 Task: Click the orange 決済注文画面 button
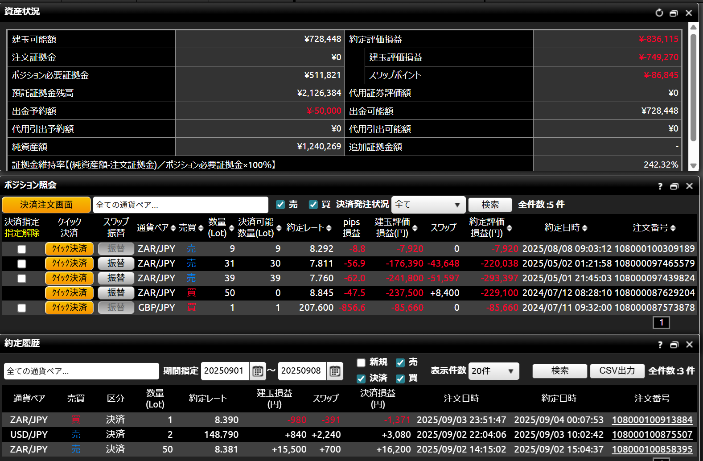coord(46,205)
